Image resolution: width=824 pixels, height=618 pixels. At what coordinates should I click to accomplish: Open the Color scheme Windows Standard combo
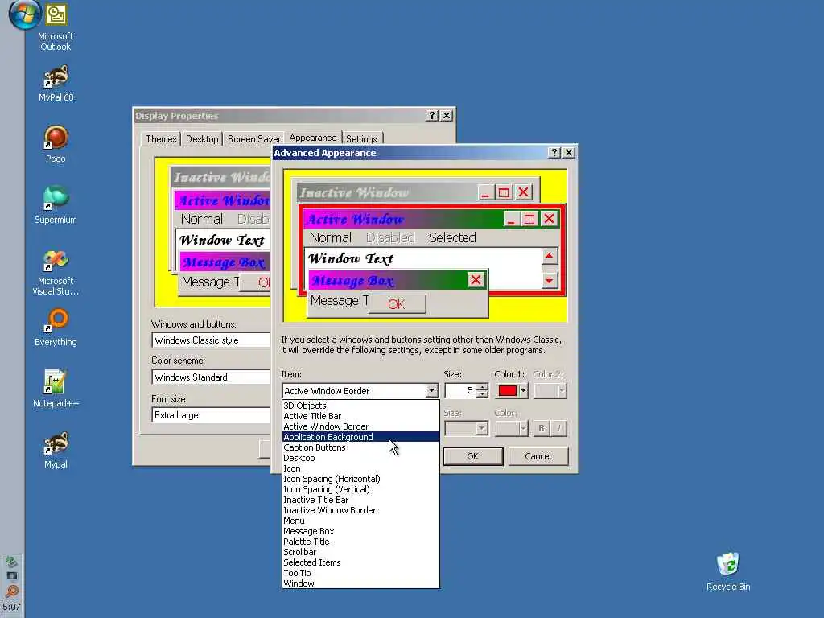pyautogui.click(x=212, y=377)
